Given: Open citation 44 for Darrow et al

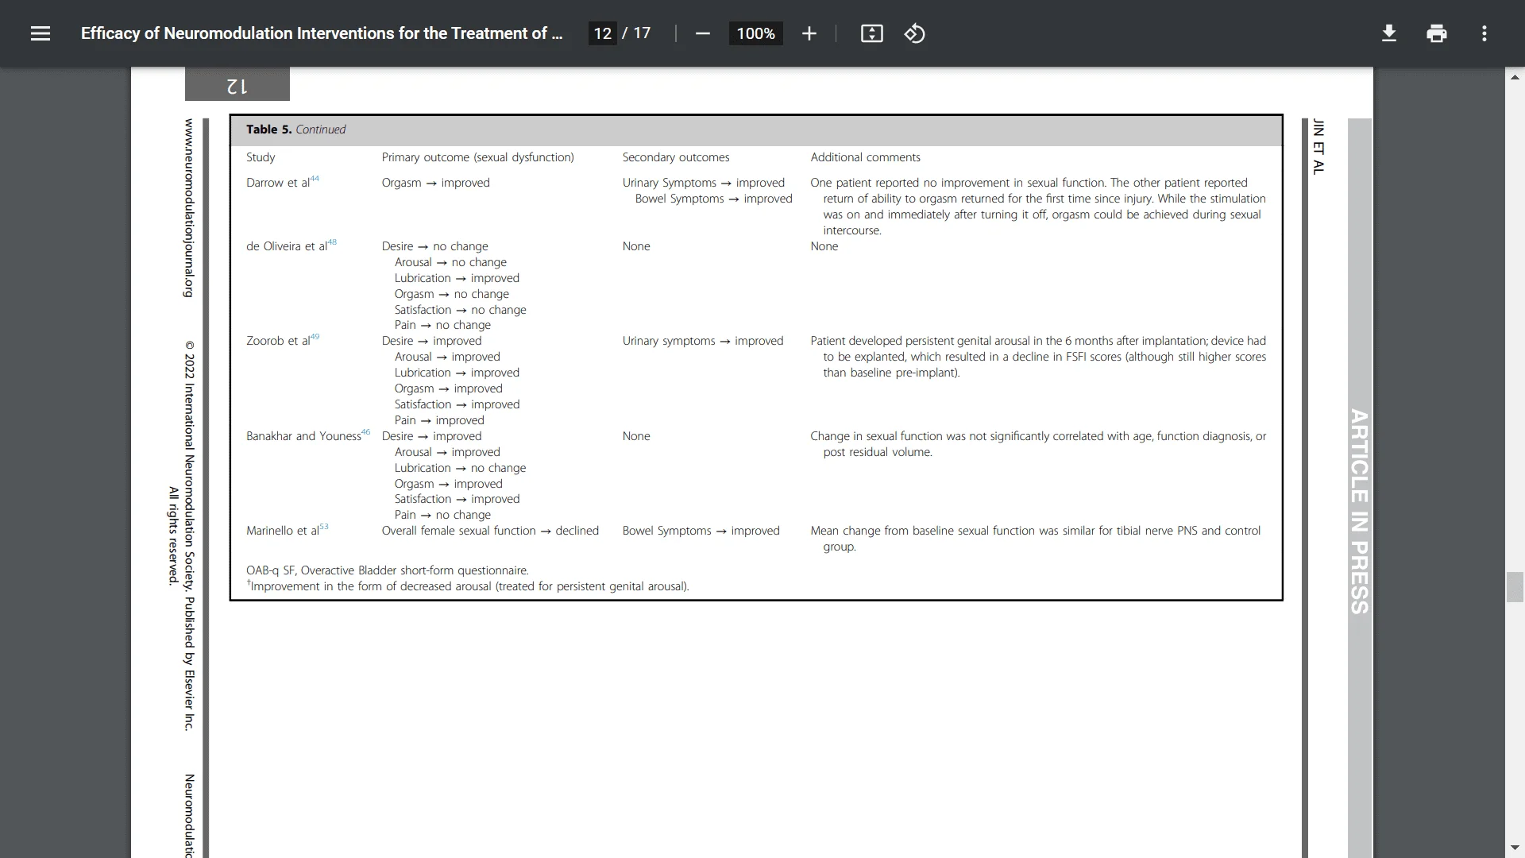Looking at the screenshot, I should [x=315, y=179].
